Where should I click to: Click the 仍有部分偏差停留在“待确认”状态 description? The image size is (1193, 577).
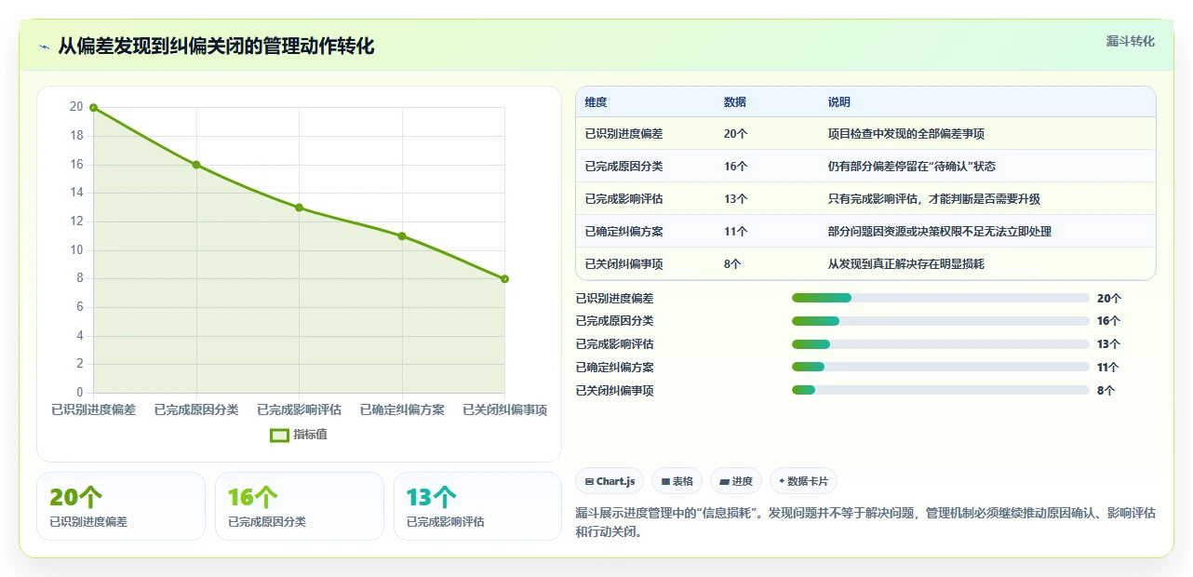click(912, 167)
